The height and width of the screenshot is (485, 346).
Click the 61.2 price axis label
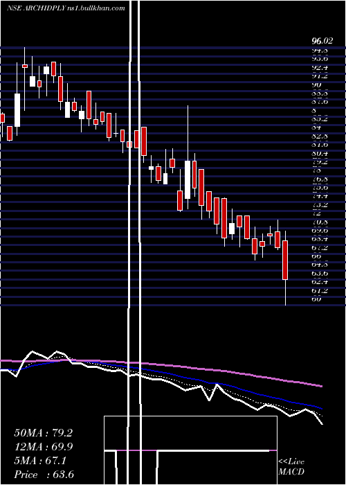point(320,291)
